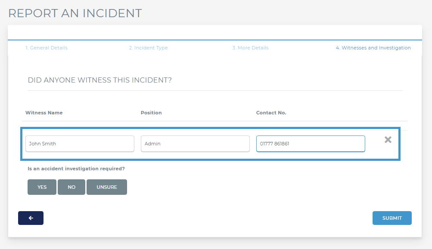
Task: Open the General Details step
Action: [47, 48]
